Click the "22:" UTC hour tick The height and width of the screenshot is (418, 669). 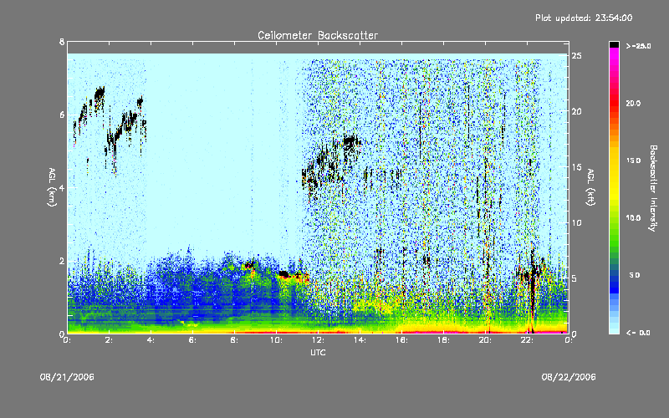(x=527, y=340)
